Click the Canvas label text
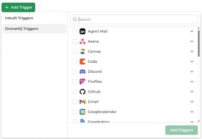The width and height of the screenshot is (202, 139). click(94, 51)
